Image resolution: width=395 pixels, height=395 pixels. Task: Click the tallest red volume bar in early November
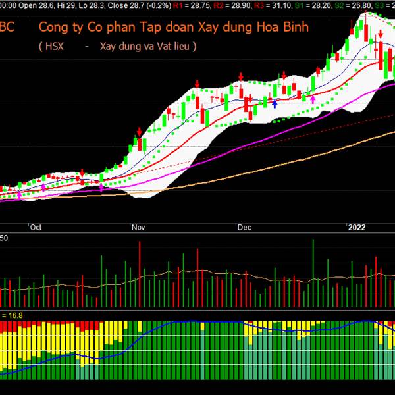[x=140, y=274]
